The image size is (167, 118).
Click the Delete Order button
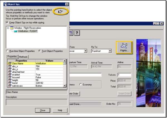[75, 94]
